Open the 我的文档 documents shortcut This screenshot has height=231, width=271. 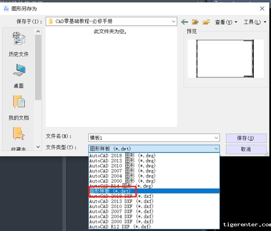tap(18, 108)
